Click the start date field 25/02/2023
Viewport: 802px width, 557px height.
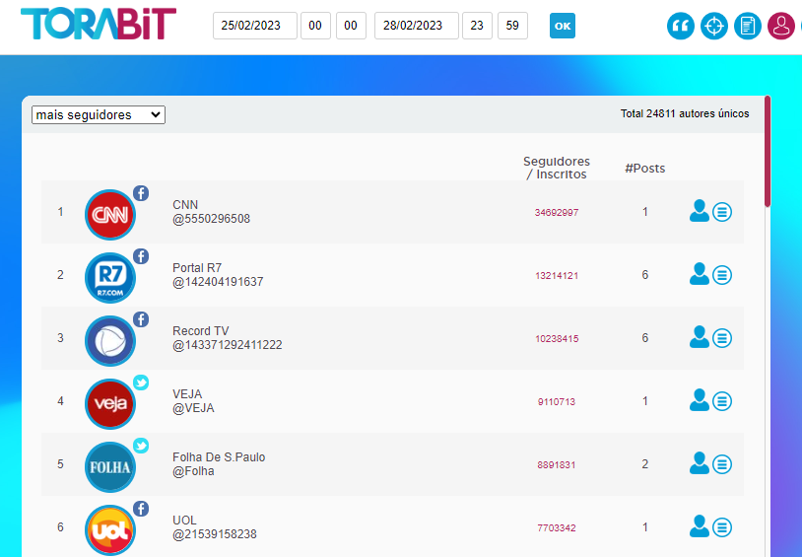(x=255, y=26)
